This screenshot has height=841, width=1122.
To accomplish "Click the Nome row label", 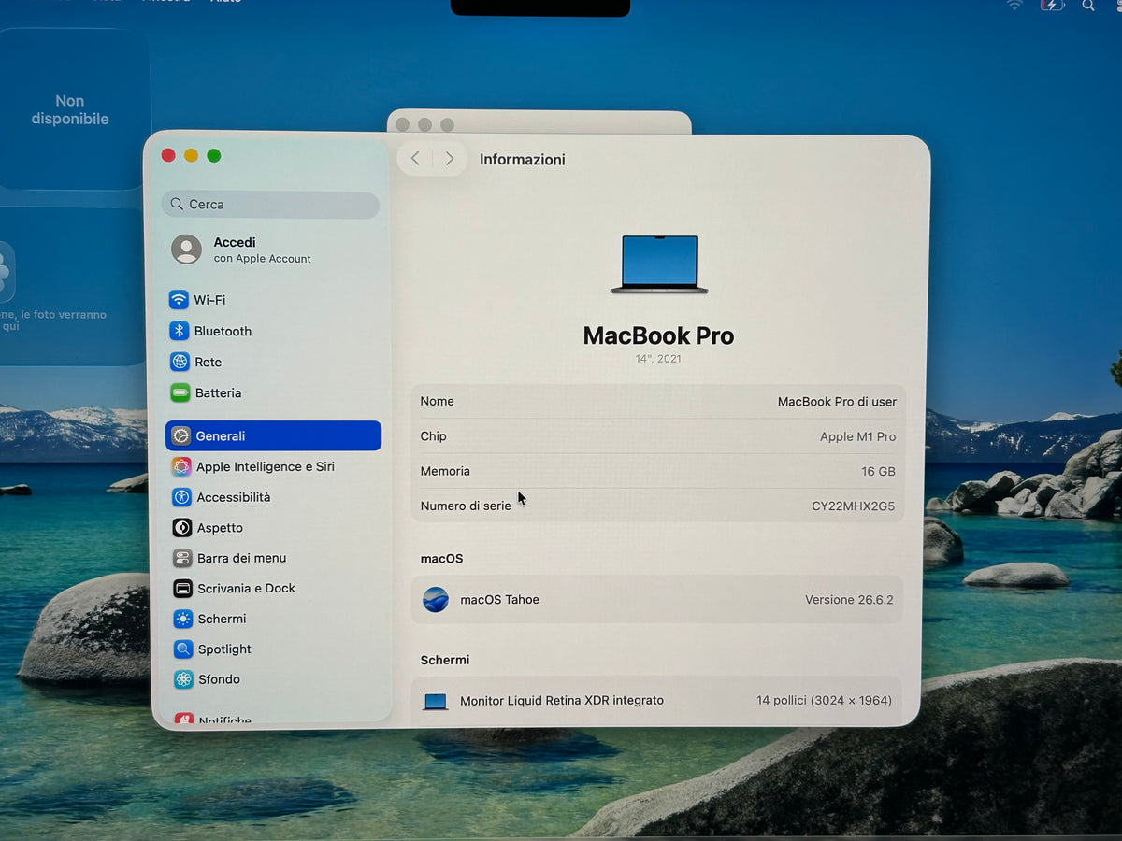I will pos(437,402).
